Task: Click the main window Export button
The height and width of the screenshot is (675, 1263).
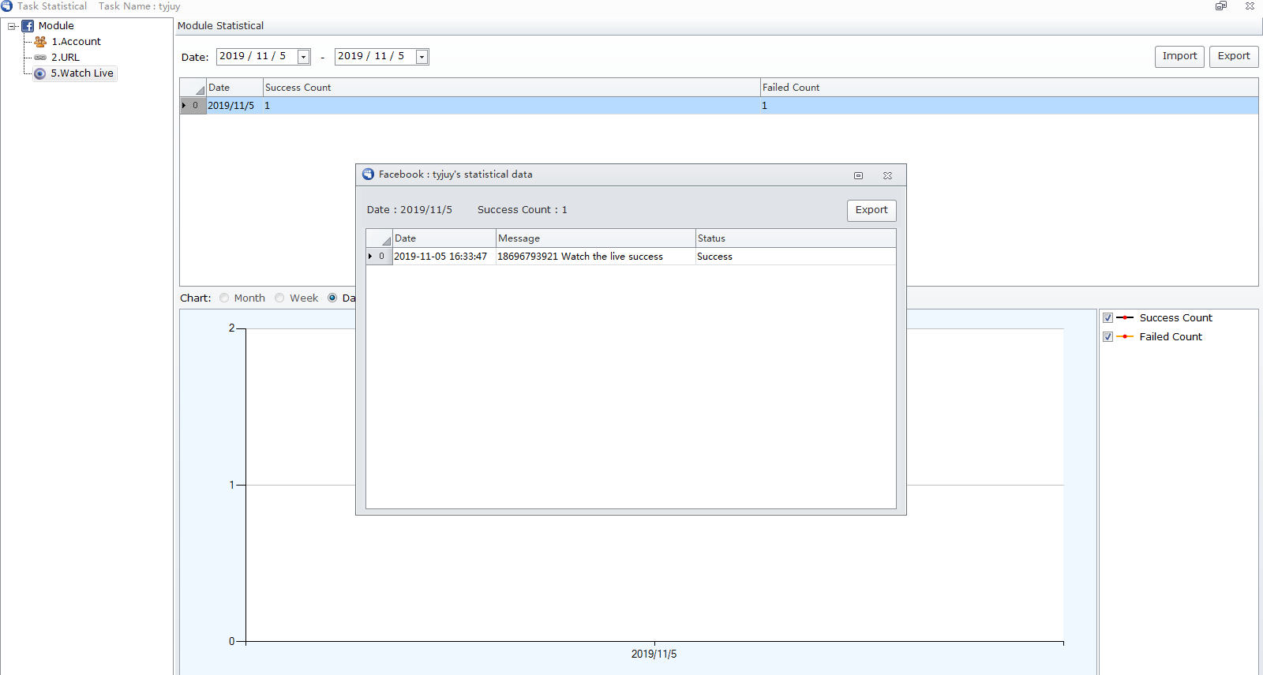Action: coord(1234,57)
